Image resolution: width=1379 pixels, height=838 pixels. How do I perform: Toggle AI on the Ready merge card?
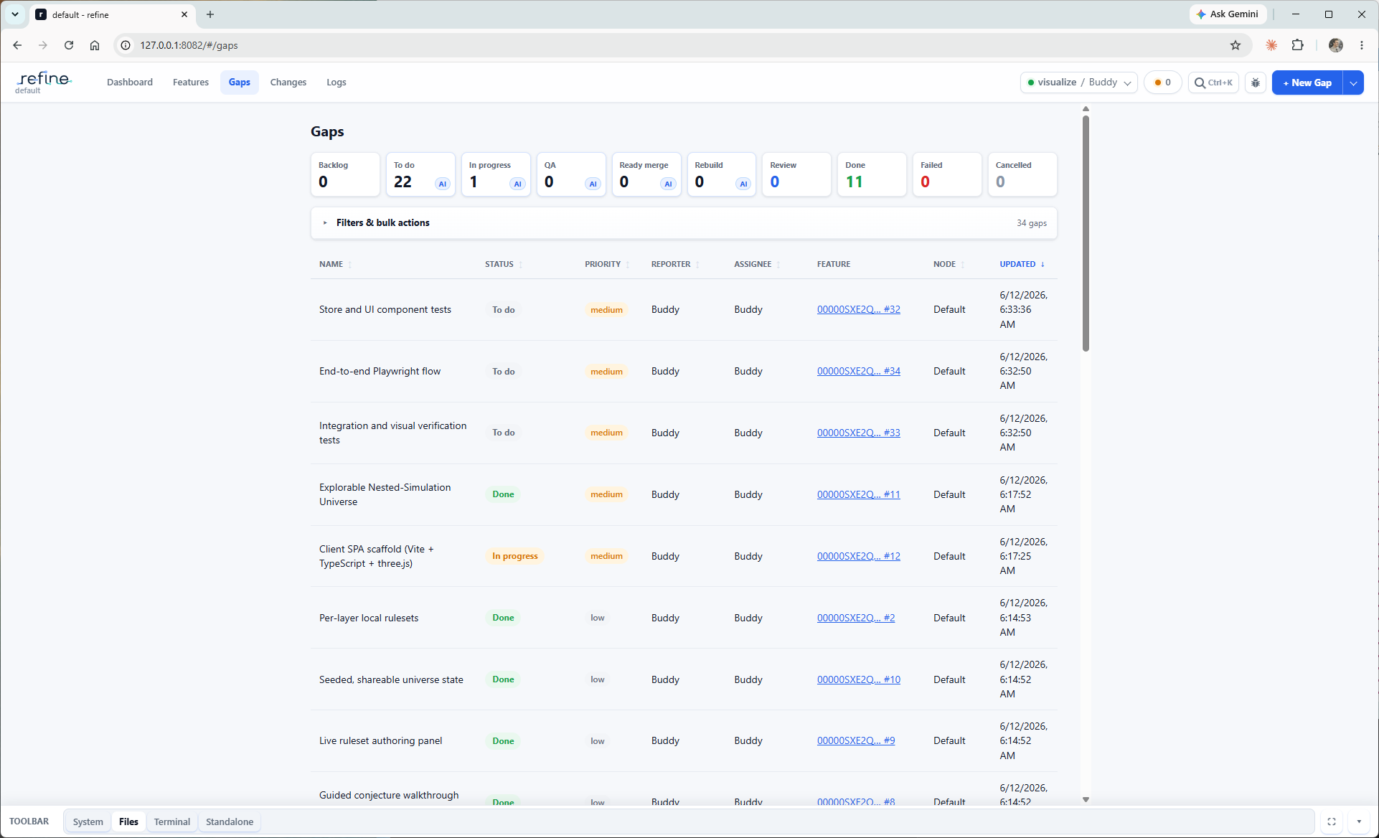668,184
